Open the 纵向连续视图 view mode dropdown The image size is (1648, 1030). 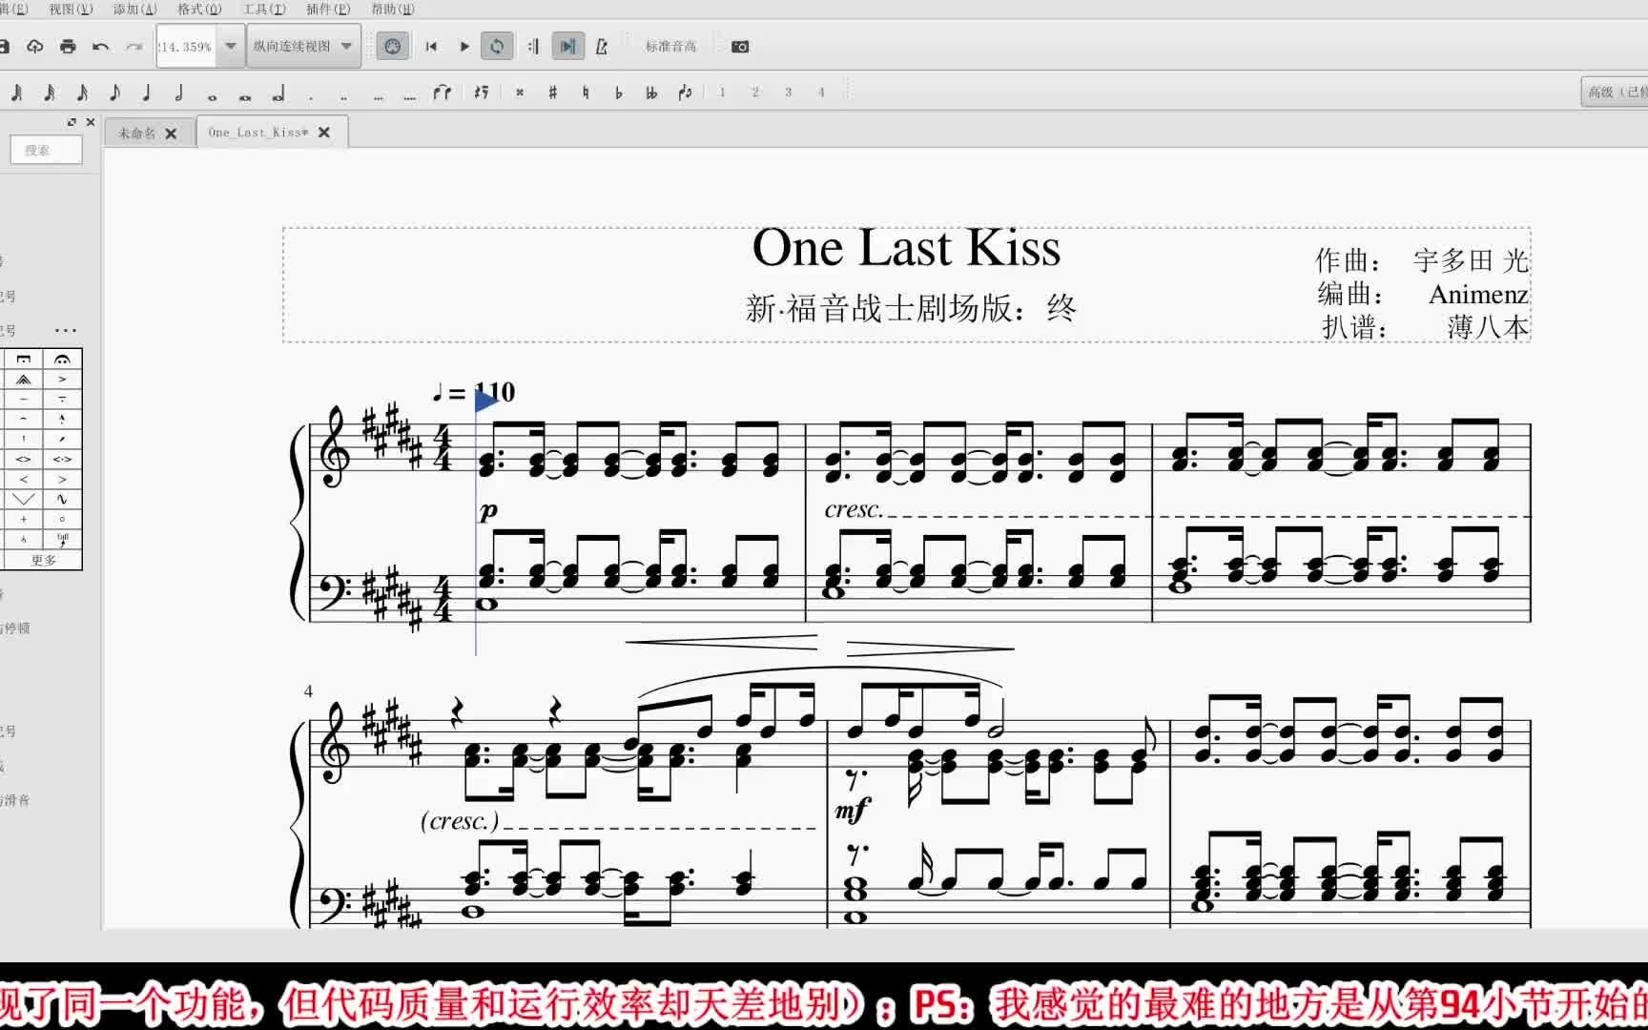click(304, 46)
